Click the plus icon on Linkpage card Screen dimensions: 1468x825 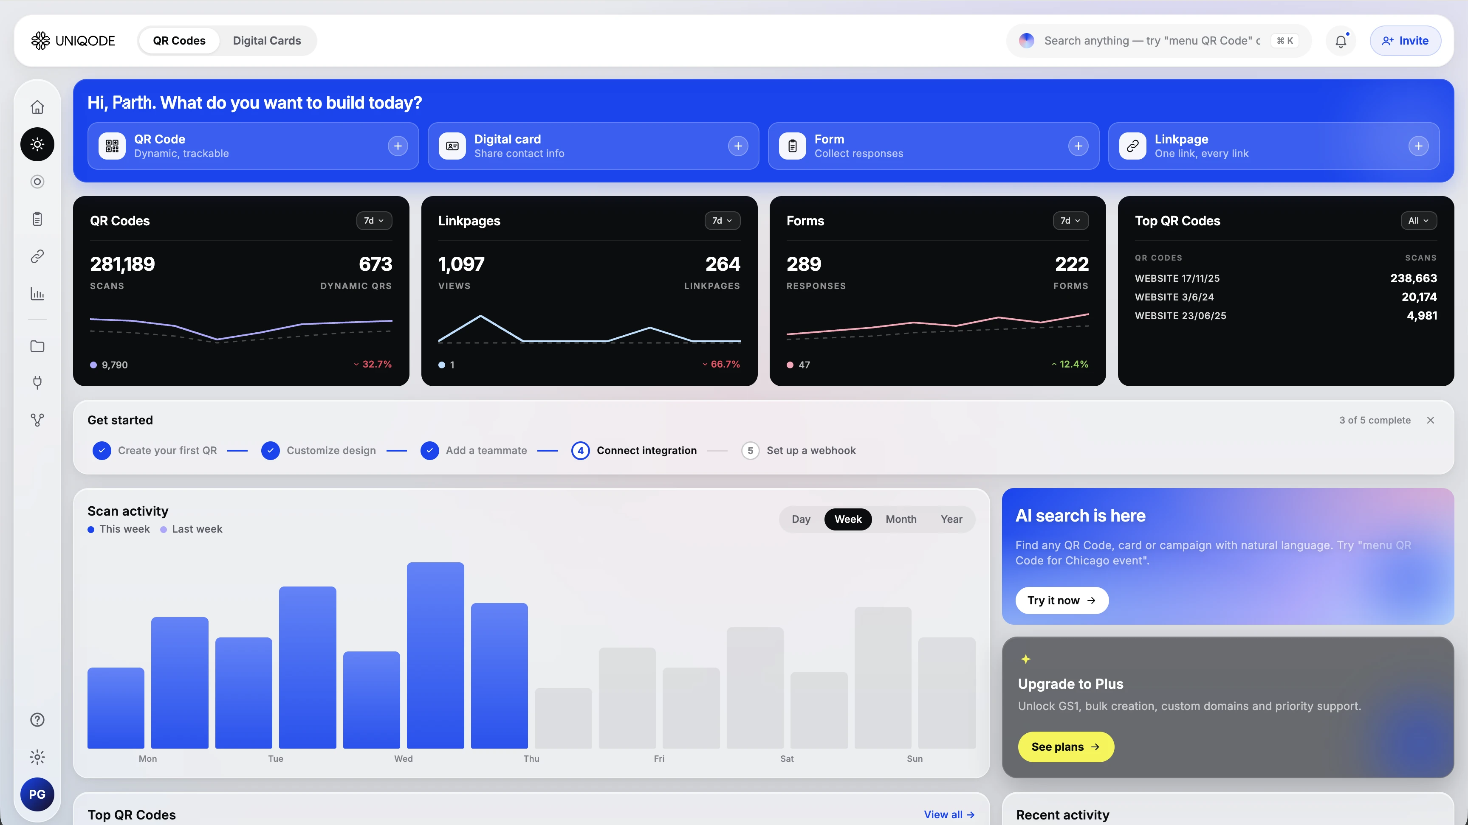[1418, 146]
